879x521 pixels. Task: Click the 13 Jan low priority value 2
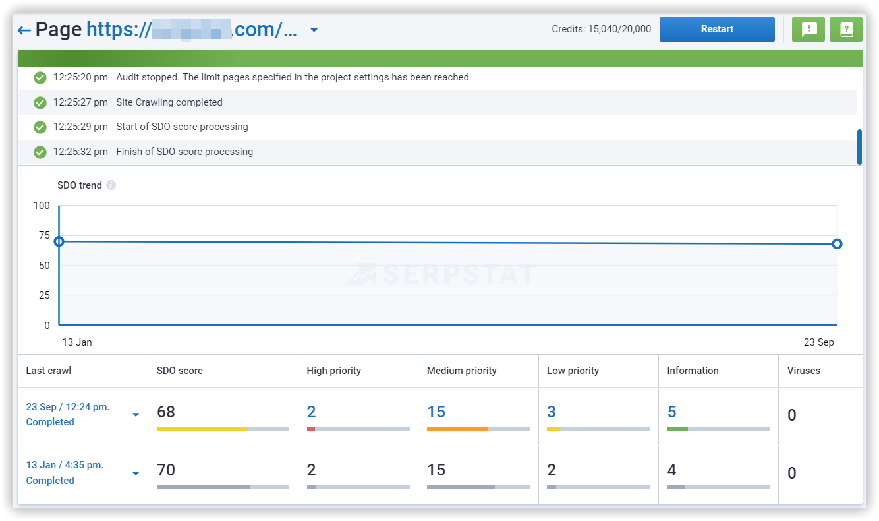[x=552, y=470]
